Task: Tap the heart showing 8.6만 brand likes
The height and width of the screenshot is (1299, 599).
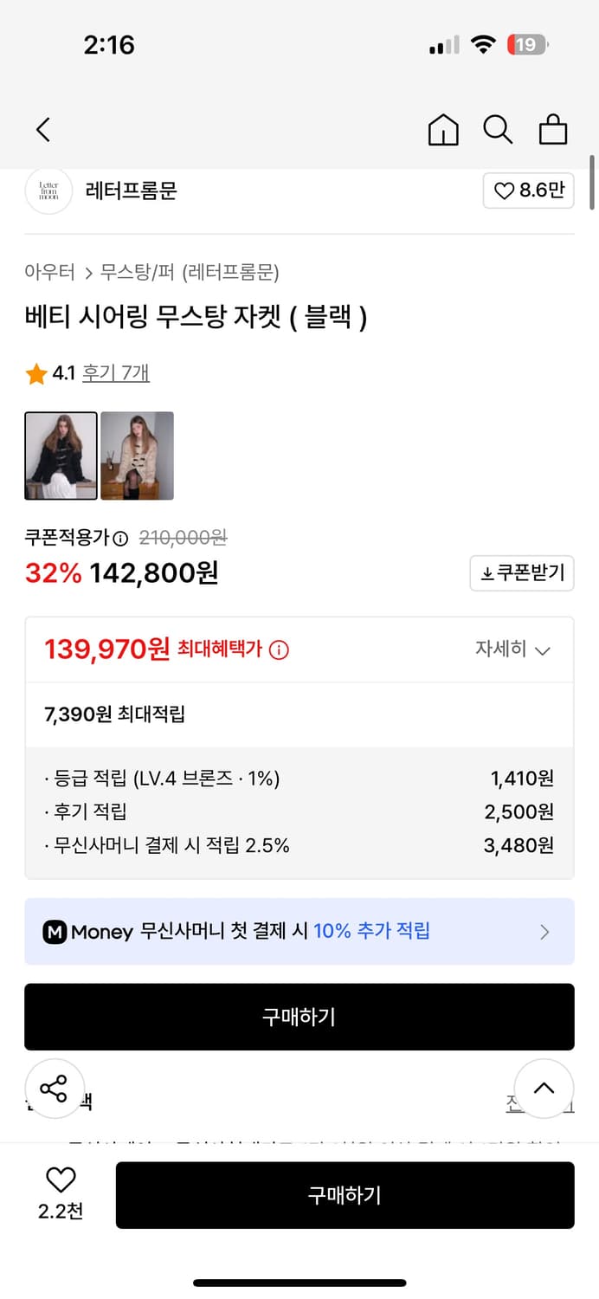Action: coord(528,191)
